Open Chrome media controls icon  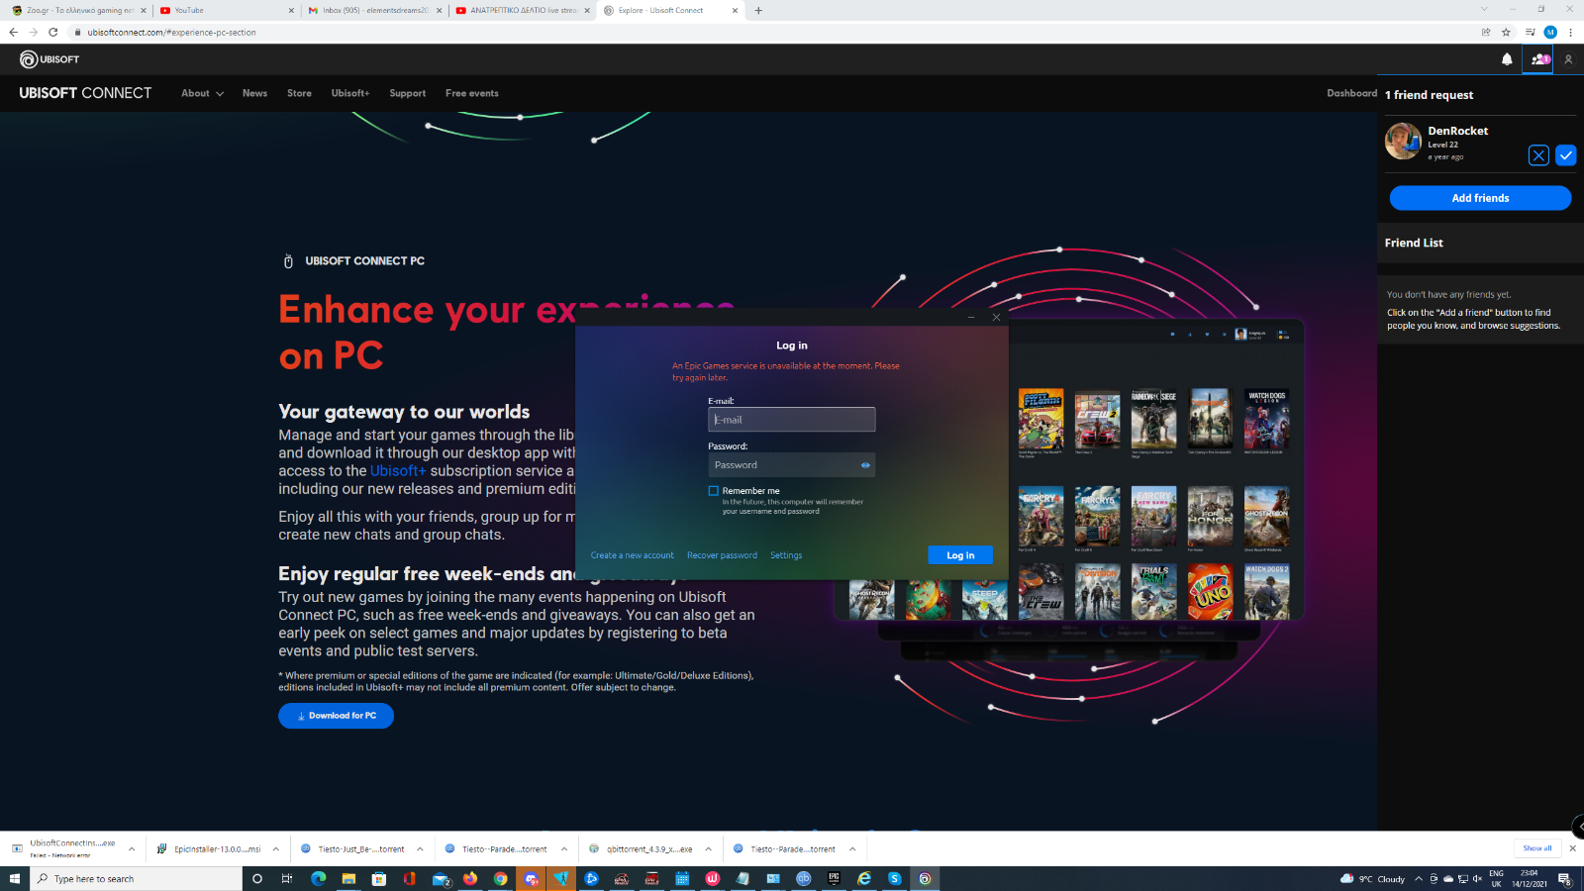(1530, 32)
